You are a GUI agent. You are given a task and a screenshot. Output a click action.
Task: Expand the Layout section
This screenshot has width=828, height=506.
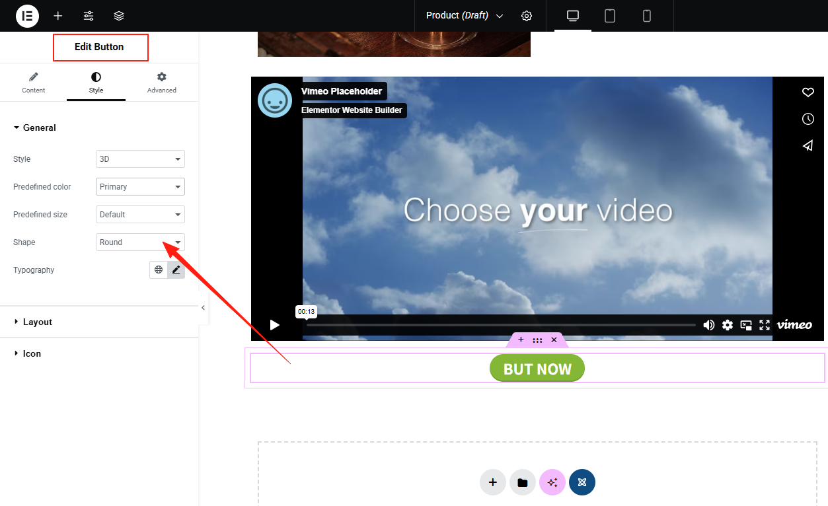click(x=38, y=322)
